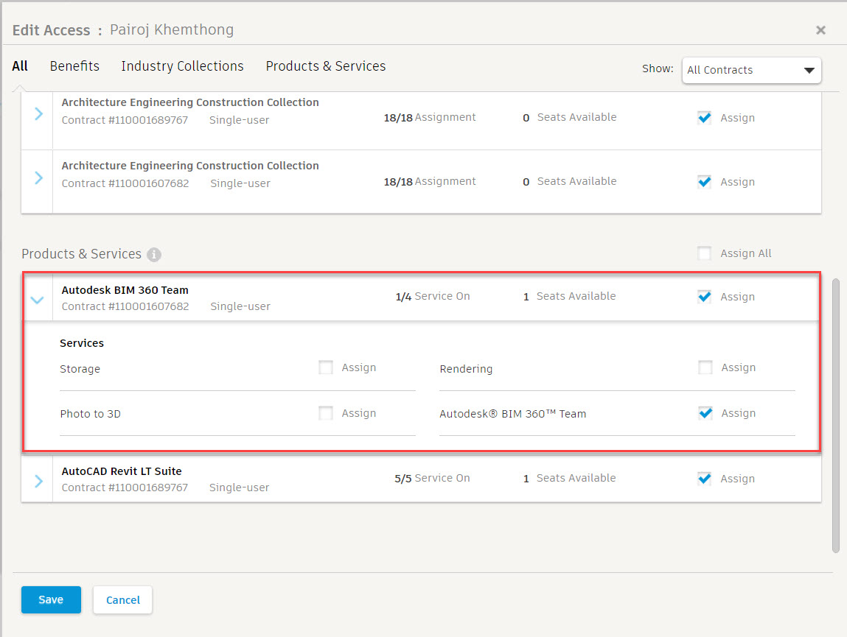This screenshot has height=637, width=847.
Task: Click the 5/5 Service On text
Action: click(x=432, y=478)
